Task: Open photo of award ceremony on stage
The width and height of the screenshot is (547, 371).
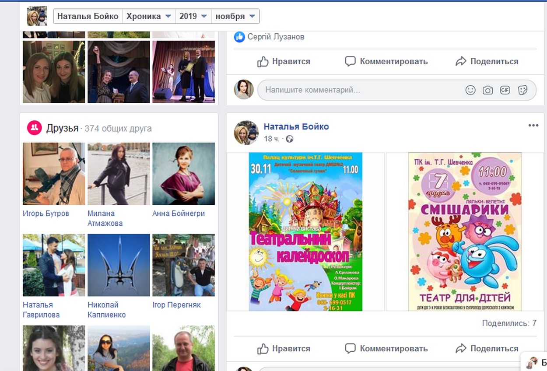Action: 183,72
